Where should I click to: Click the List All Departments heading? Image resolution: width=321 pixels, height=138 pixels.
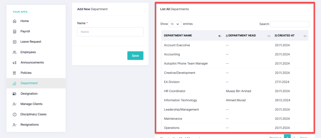click(x=174, y=9)
